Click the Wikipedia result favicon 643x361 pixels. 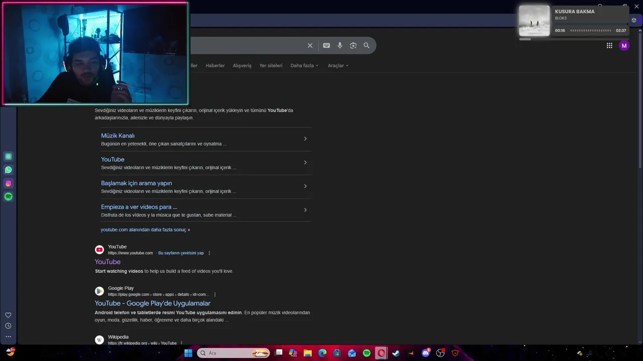click(x=99, y=340)
